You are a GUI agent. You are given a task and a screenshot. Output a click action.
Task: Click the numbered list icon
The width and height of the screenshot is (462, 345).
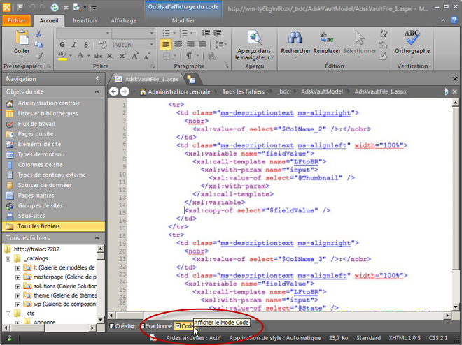tap(183, 34)
